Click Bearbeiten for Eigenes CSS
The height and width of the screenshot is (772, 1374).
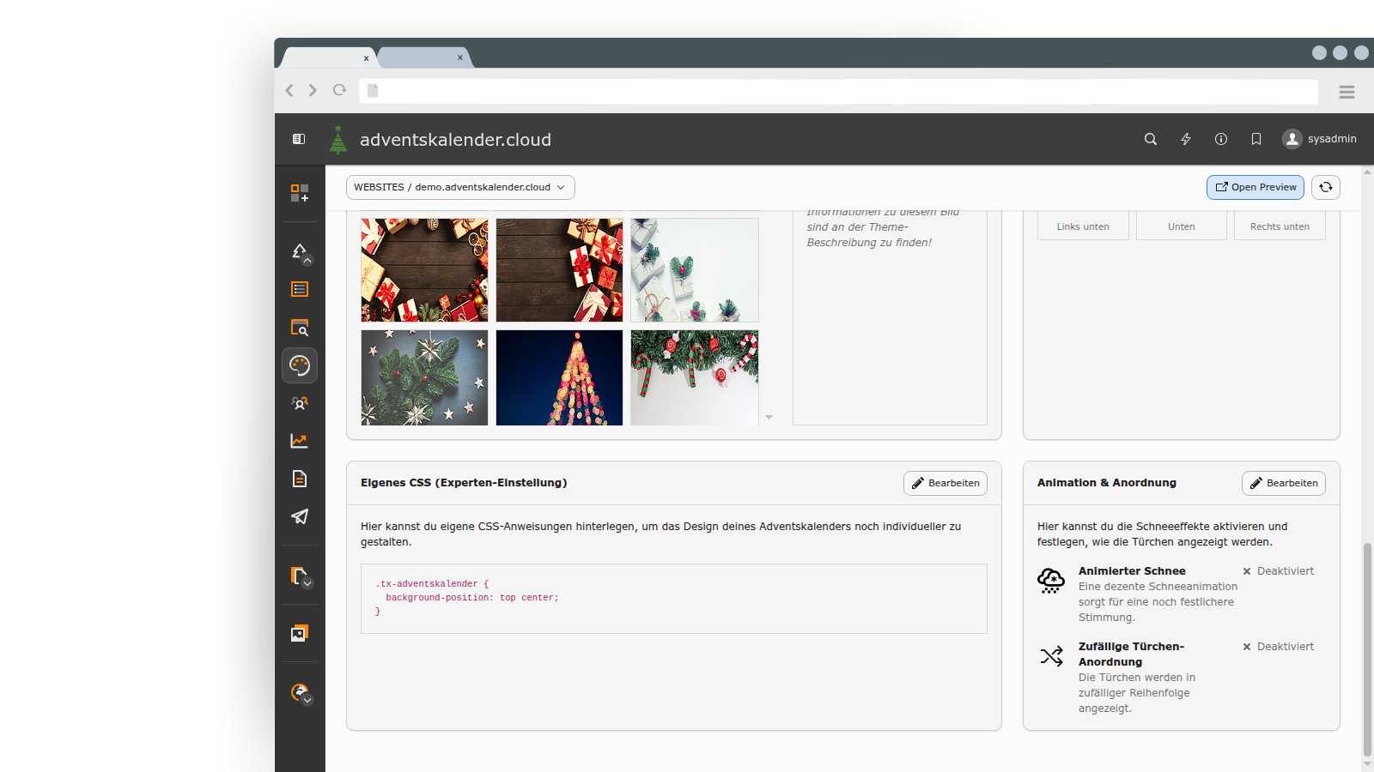(945, 483)
